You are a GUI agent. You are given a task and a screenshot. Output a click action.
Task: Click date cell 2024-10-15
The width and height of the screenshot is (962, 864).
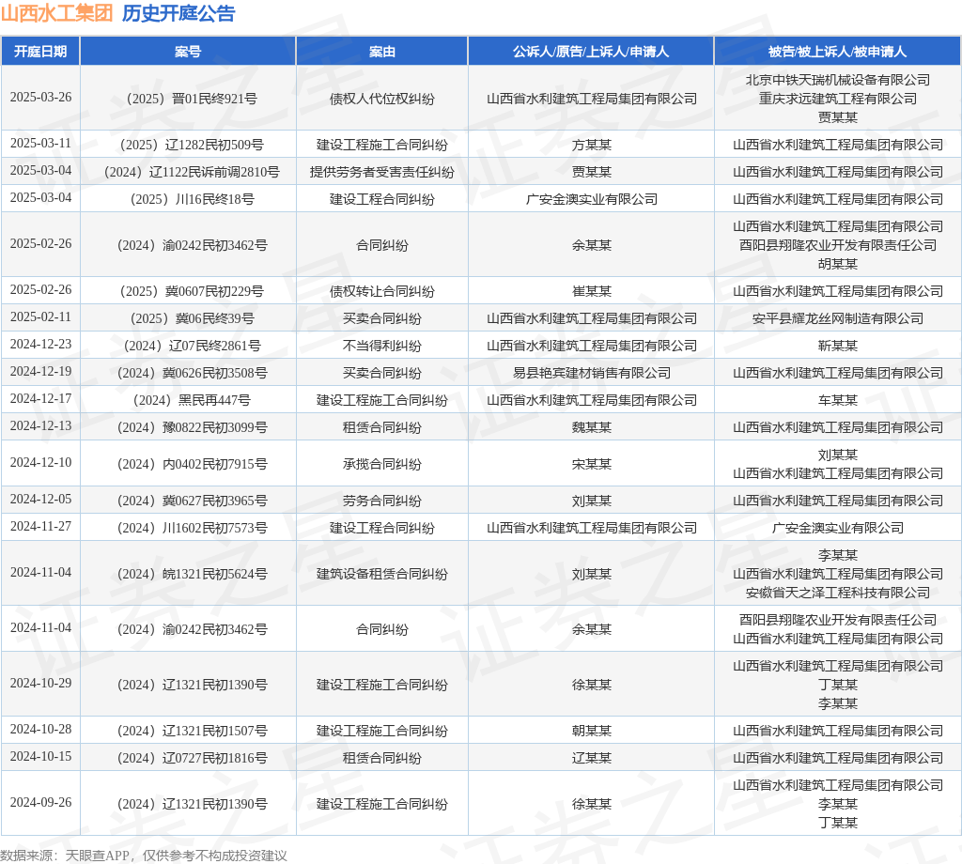[x=40, y=757]
